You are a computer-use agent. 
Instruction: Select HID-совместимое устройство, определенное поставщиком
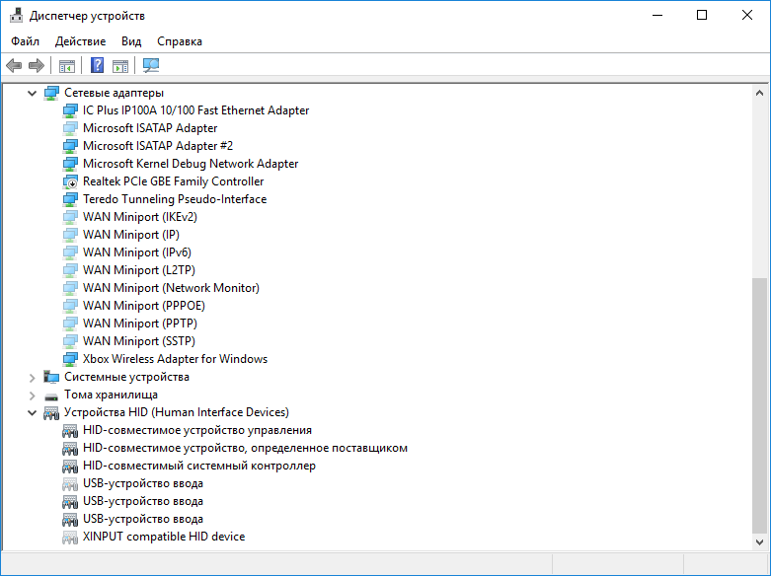245,448
